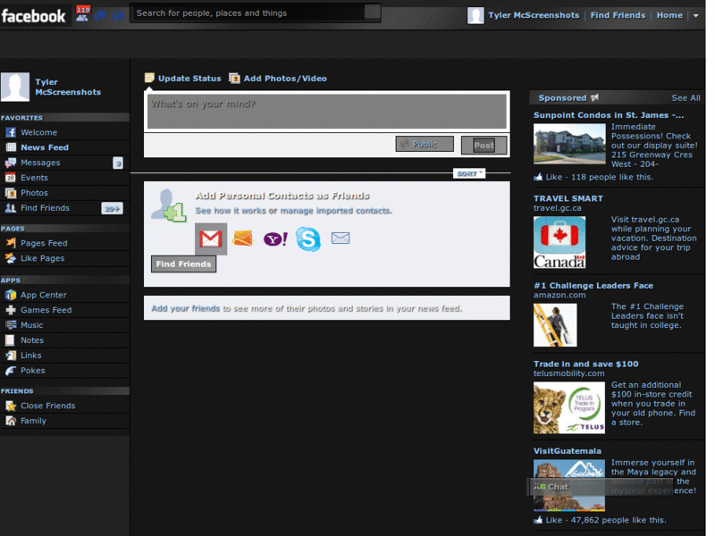715x536 pixels.
Task: Choose Yahoo contact import icon
Action: tap(275, 239)
